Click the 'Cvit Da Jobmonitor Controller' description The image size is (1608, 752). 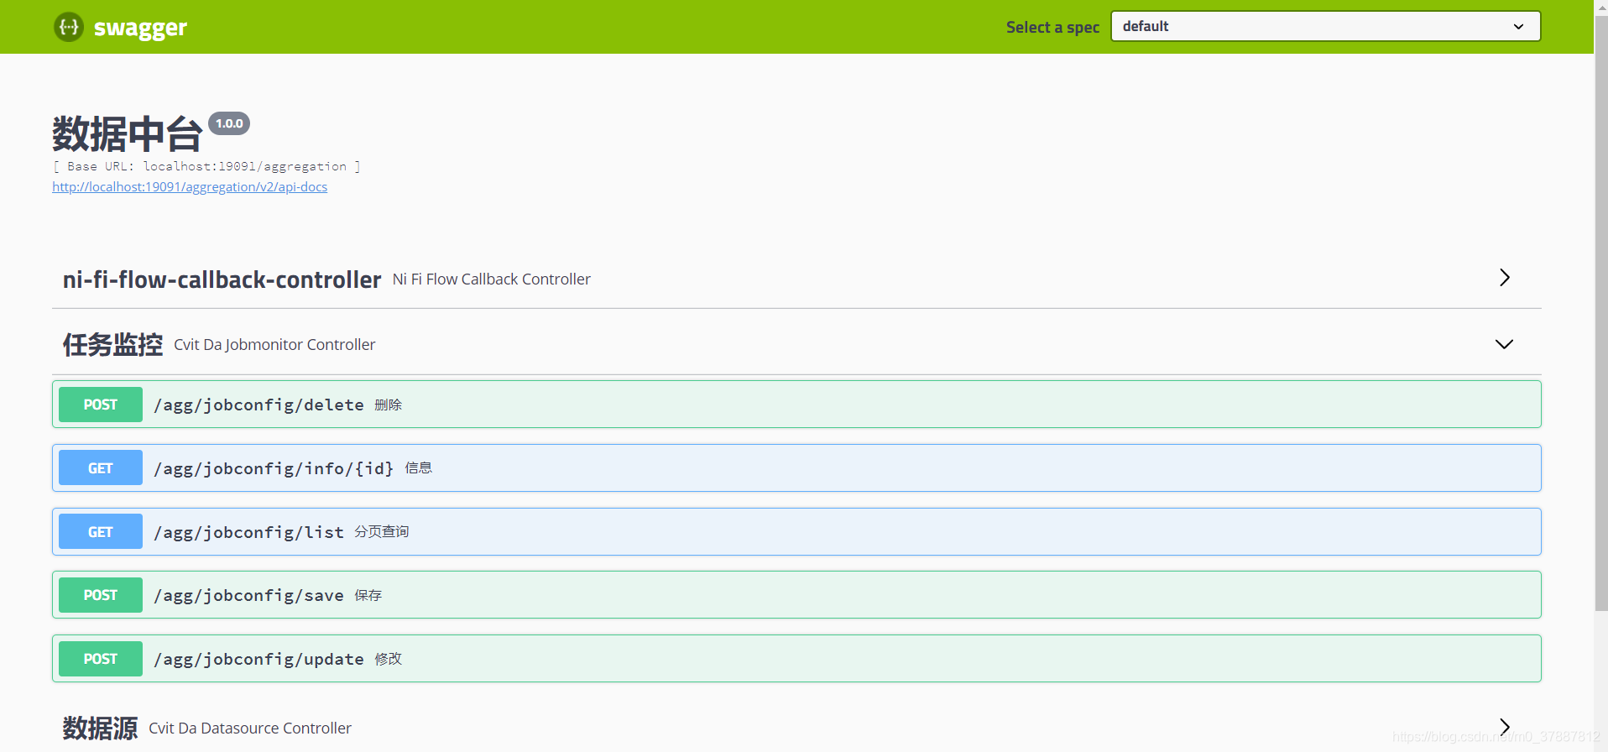[x=274, y=344]
